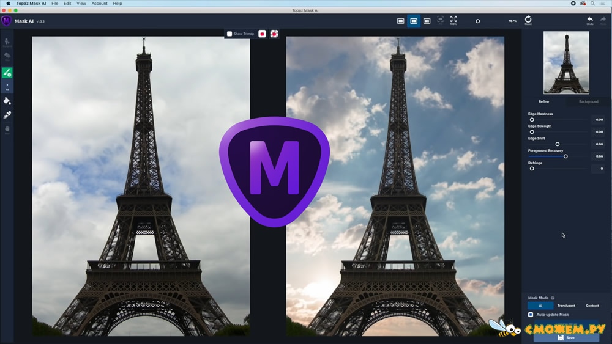Open the Account menu

coord(100,4)
